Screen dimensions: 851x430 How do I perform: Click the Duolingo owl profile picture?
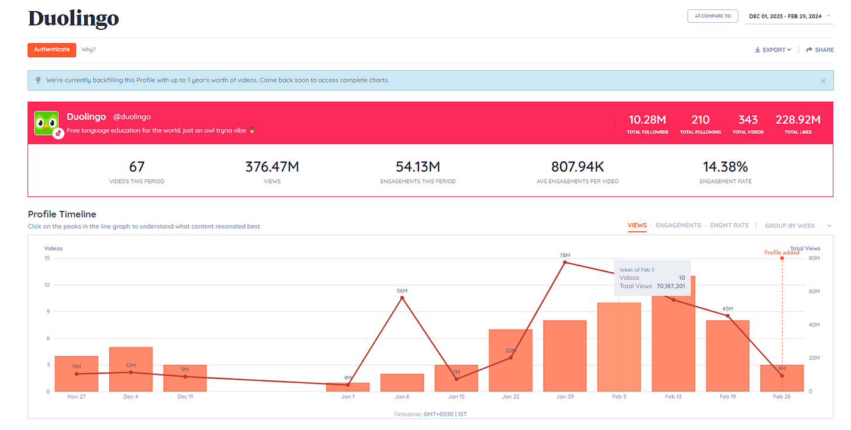pyautogui.click(x=46, y=123)
